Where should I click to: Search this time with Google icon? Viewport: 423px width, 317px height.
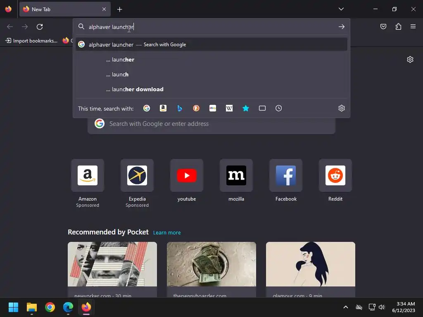pyautogui.click(x=147, y=109)
